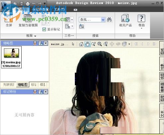Switch to 缩略图 tab
Screen dimensions: 164x135
[x=23, y=85]
